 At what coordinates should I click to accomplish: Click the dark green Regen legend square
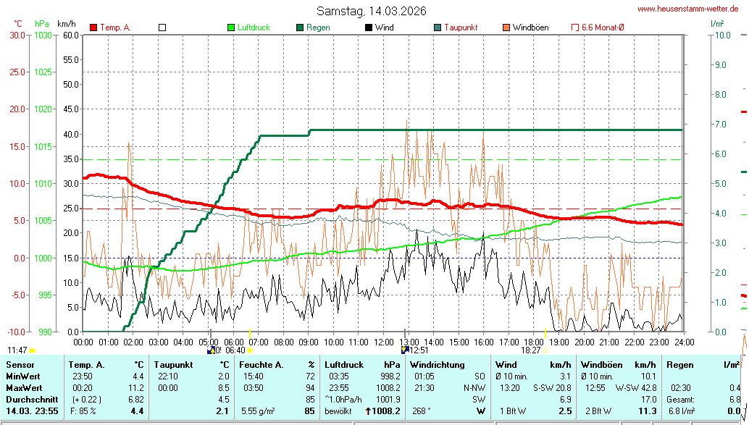(300, 28)
